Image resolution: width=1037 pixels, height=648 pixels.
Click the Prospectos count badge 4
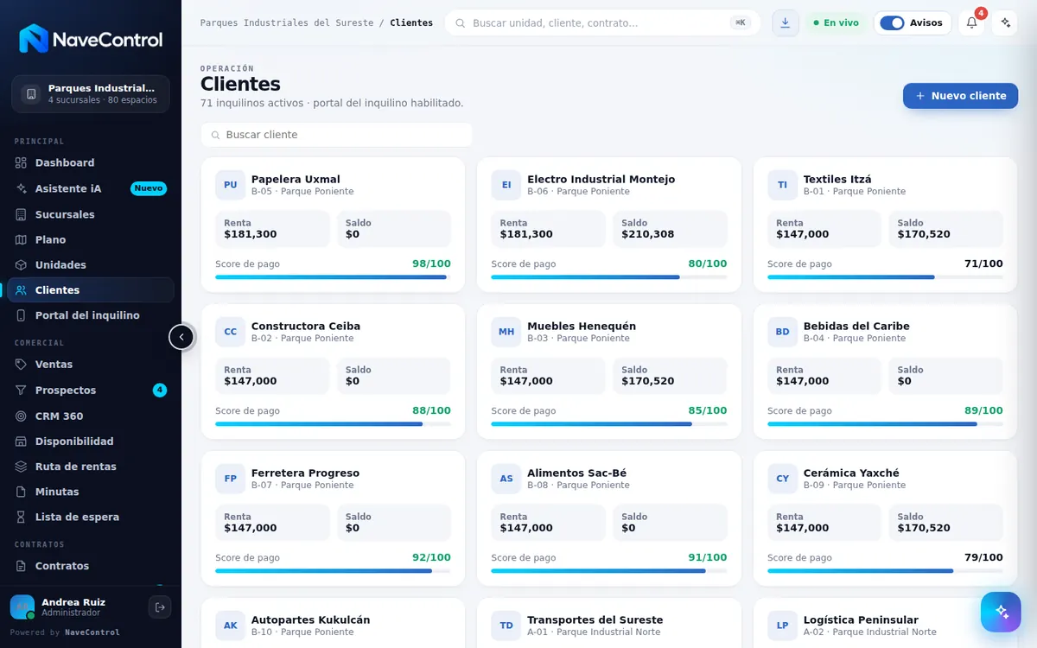coord(160,391)
